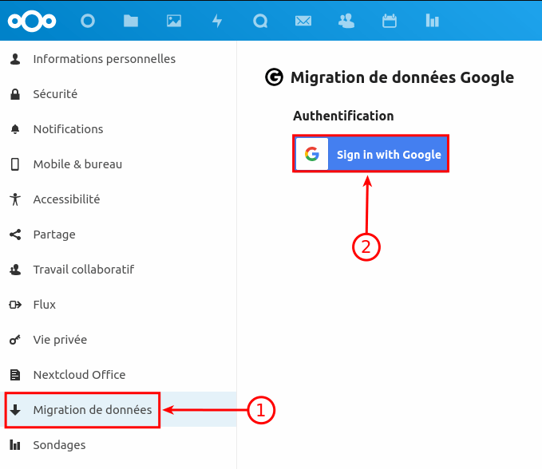Open the Talk chat icon
This screenshot has height=469, width=542.
(x=260, y=21)
